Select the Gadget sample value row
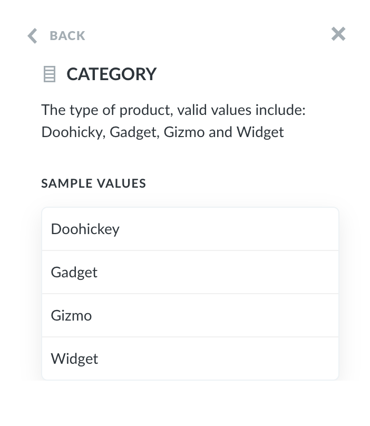 coord(190,272)
